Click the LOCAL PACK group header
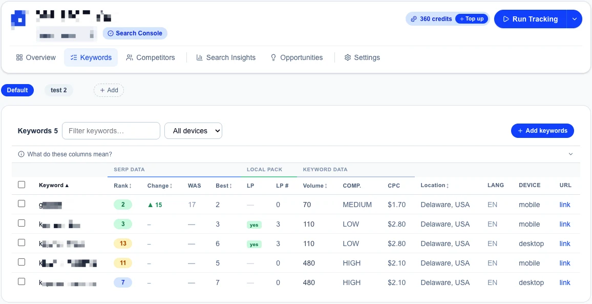Screen dimensions: 592x304 pyautogui.click(x=264, y=169)
